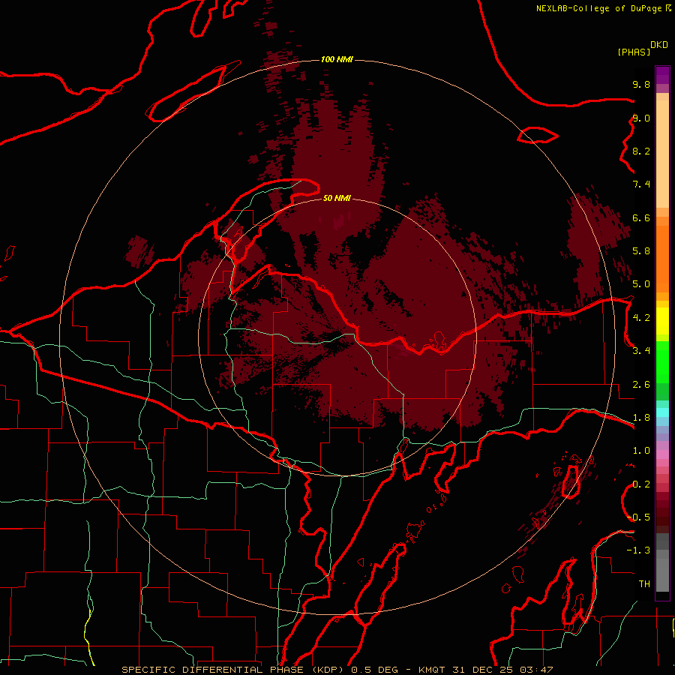Click the 0.2 scale value
The image size is (675, 675).
click(641, 484)
